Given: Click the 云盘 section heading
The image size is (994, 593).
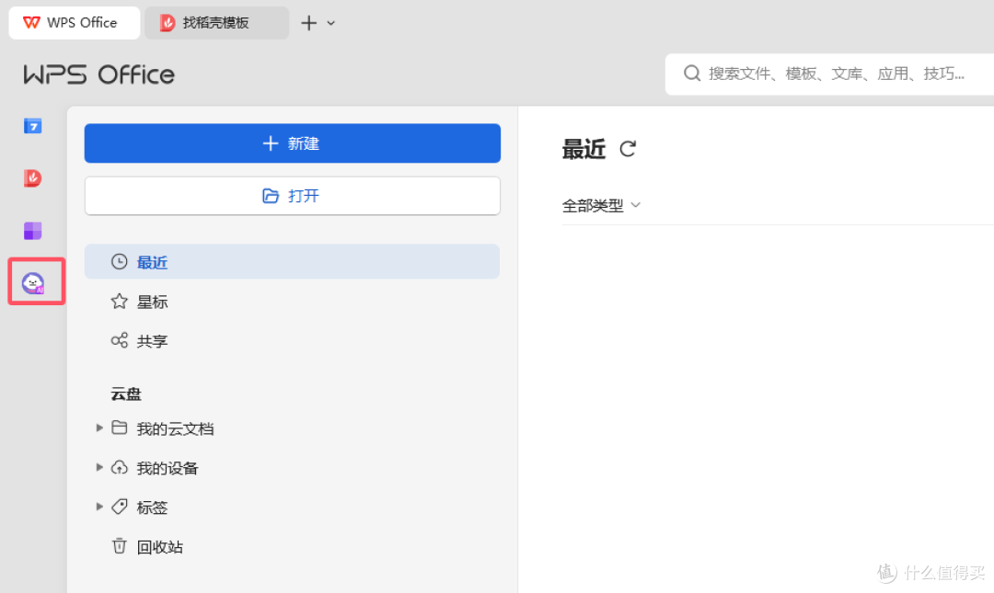Looking at the screenshot, I should pos(126,394).
